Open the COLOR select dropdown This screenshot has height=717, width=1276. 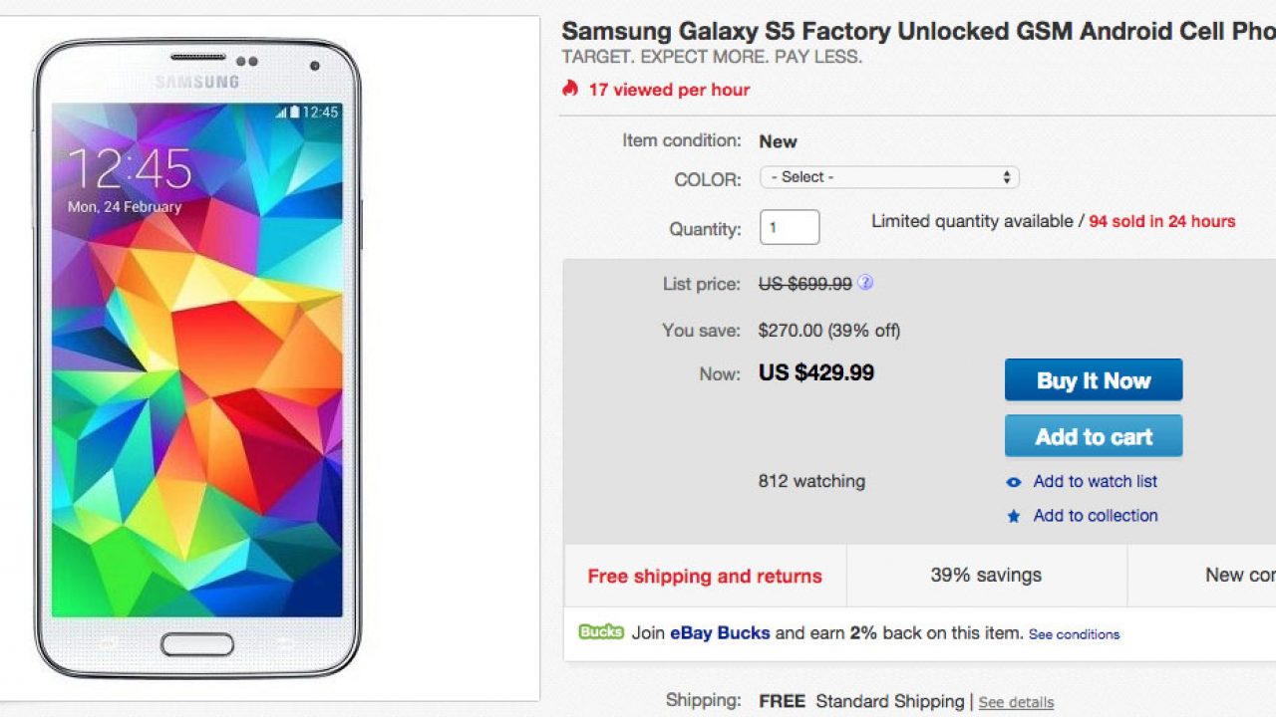[x=889, y=177]
